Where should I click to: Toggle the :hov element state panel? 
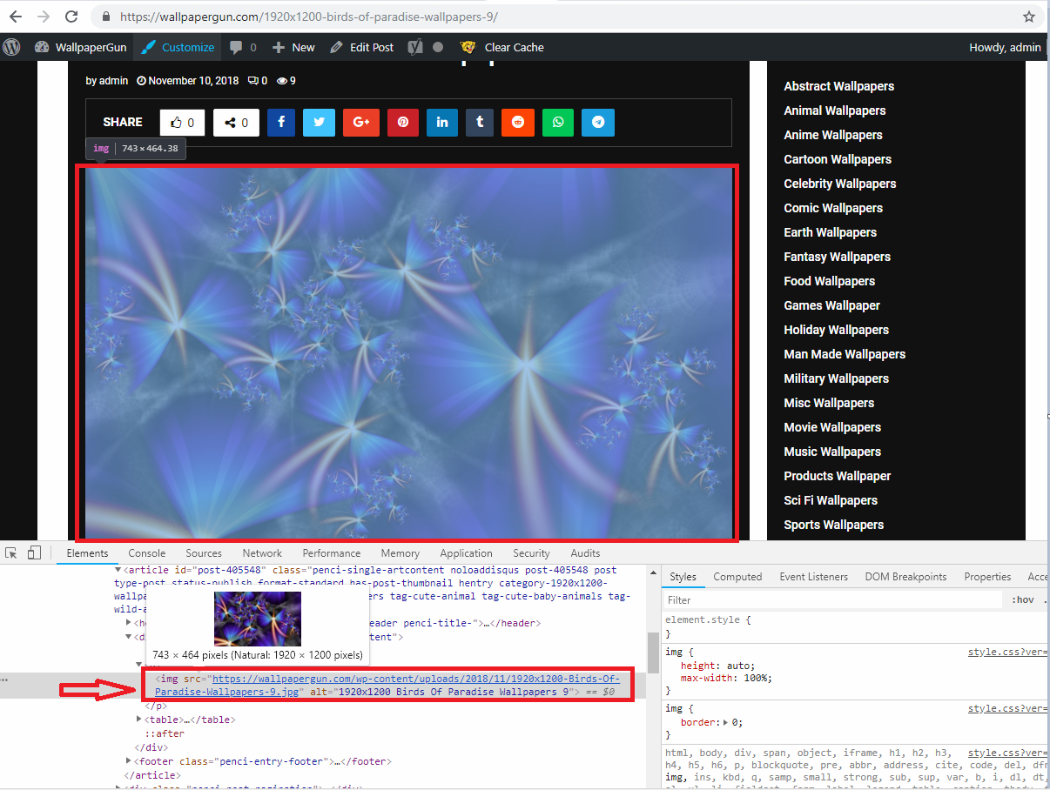pyautogui.click(x=1022, y=599)
